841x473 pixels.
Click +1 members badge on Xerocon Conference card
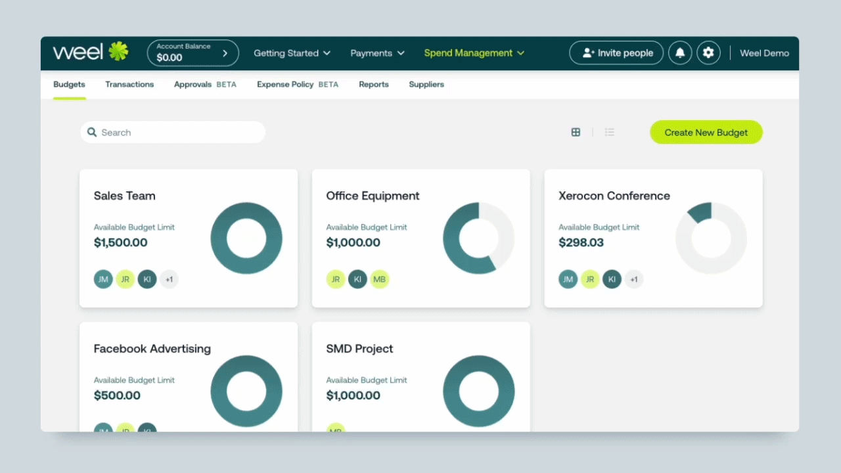coord(634,279)
